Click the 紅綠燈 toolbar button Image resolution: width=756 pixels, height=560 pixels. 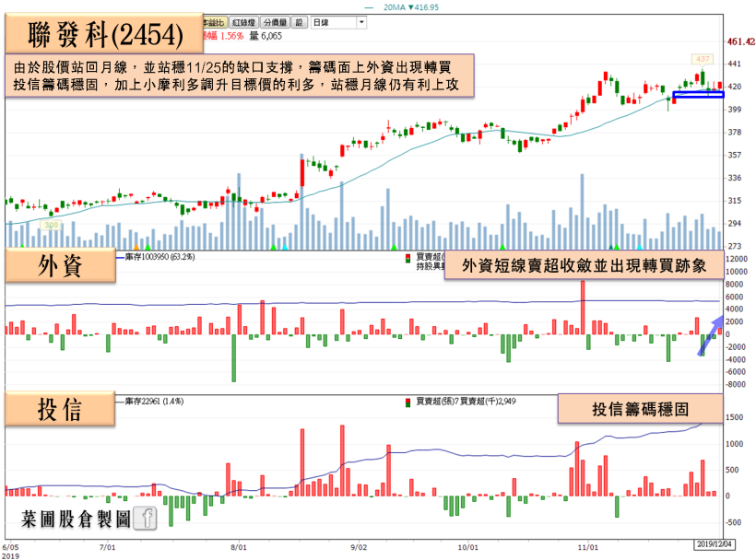(x=243, y=23)
